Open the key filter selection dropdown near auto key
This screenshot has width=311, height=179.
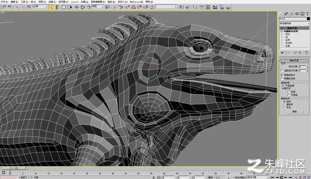pyautogui.click(x=257, y=177)
